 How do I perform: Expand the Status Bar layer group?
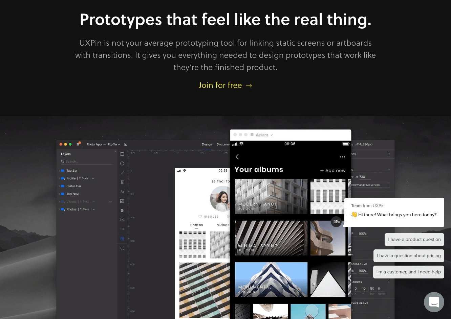coord(59,186)
